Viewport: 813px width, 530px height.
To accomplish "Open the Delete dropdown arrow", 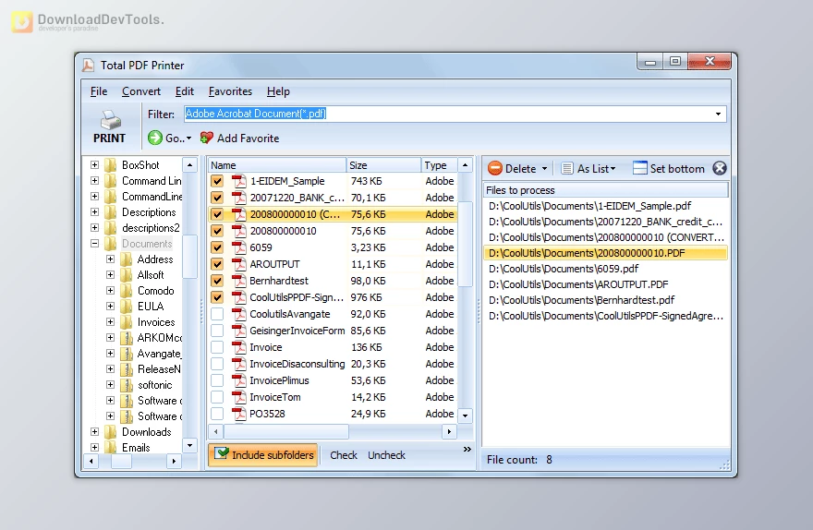I will [544, 168].
